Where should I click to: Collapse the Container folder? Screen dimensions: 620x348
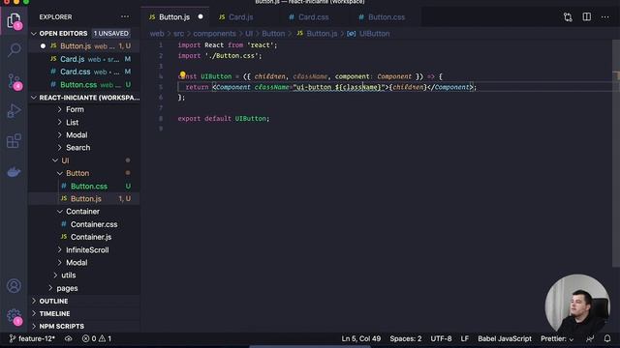click(x=82, y=212)
